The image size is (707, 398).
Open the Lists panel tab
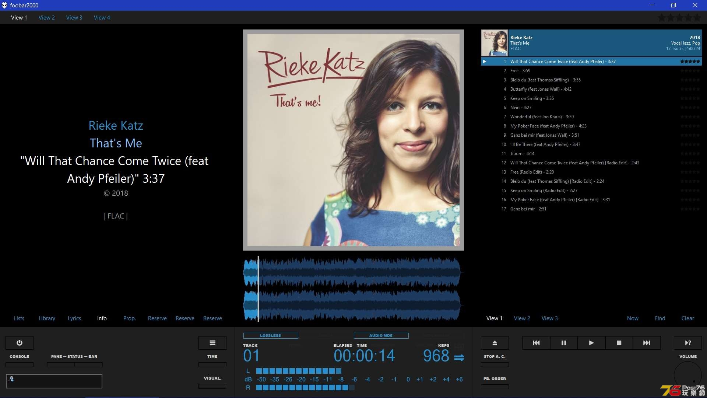pos(19,318)
